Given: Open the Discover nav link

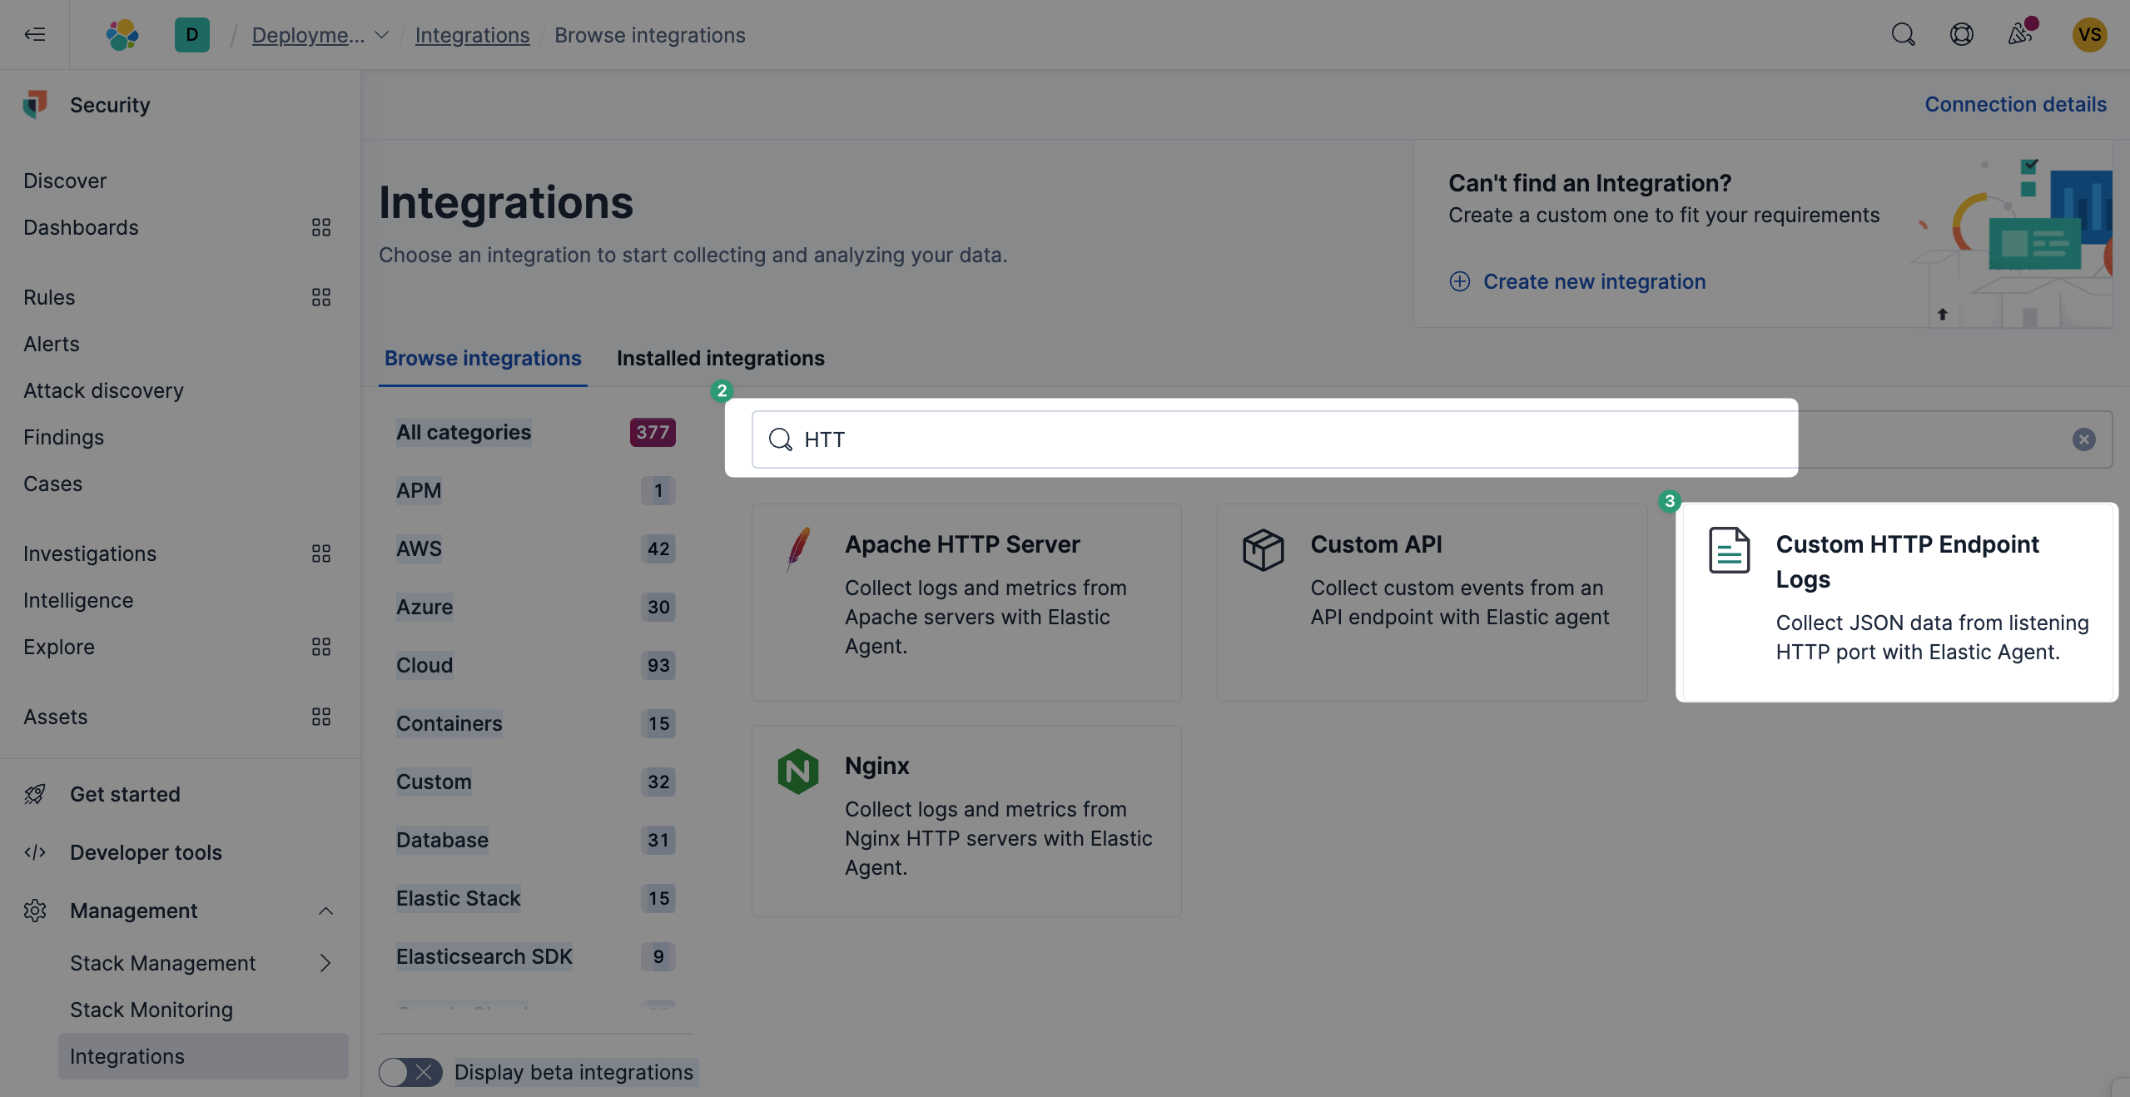Looking at the screenshot, I should pyautogui.click(x=65, y=181).
